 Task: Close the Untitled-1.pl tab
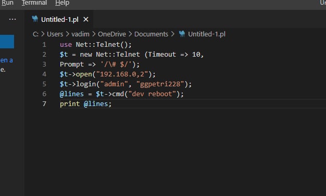tap(86, 20)
